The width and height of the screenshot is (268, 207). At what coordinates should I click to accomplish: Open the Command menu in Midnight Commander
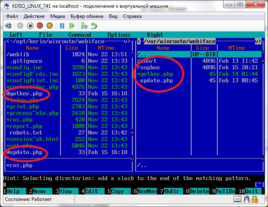80,35
